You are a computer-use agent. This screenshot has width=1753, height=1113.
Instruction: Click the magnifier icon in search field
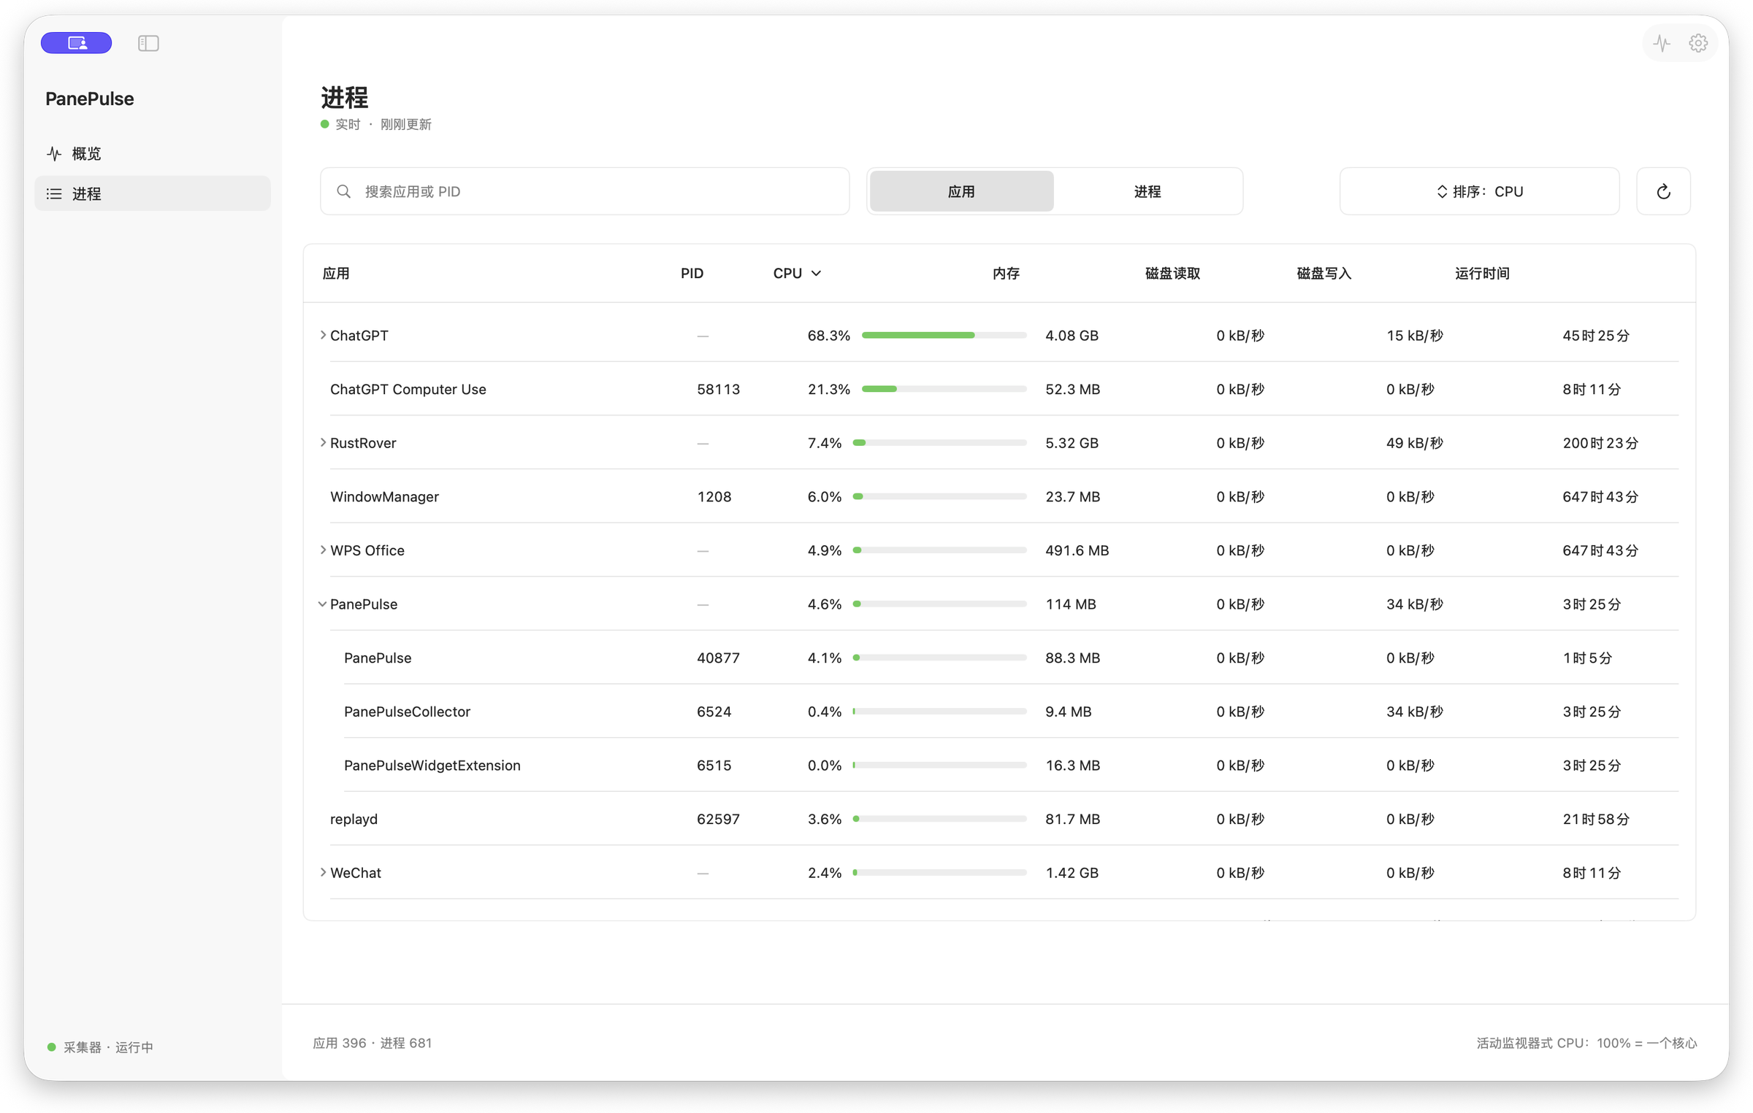click(343, 191)
